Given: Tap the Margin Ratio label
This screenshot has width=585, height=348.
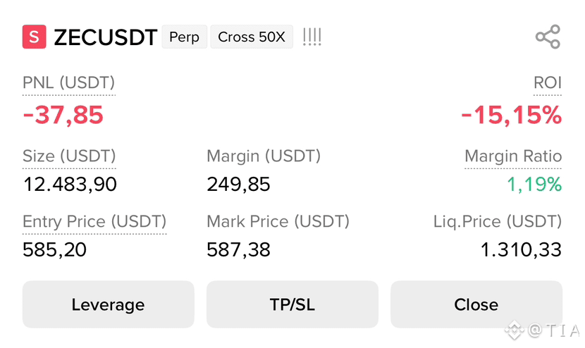Looking at the screenshot, I should coord(513,156).
